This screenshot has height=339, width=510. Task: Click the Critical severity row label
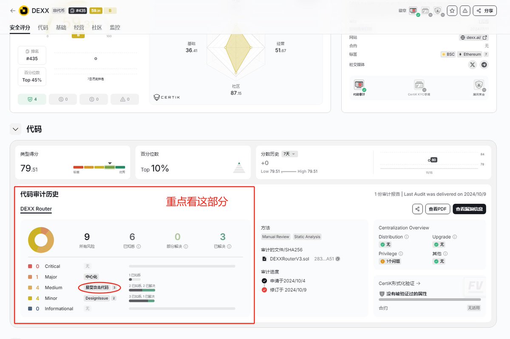(52, 266)
